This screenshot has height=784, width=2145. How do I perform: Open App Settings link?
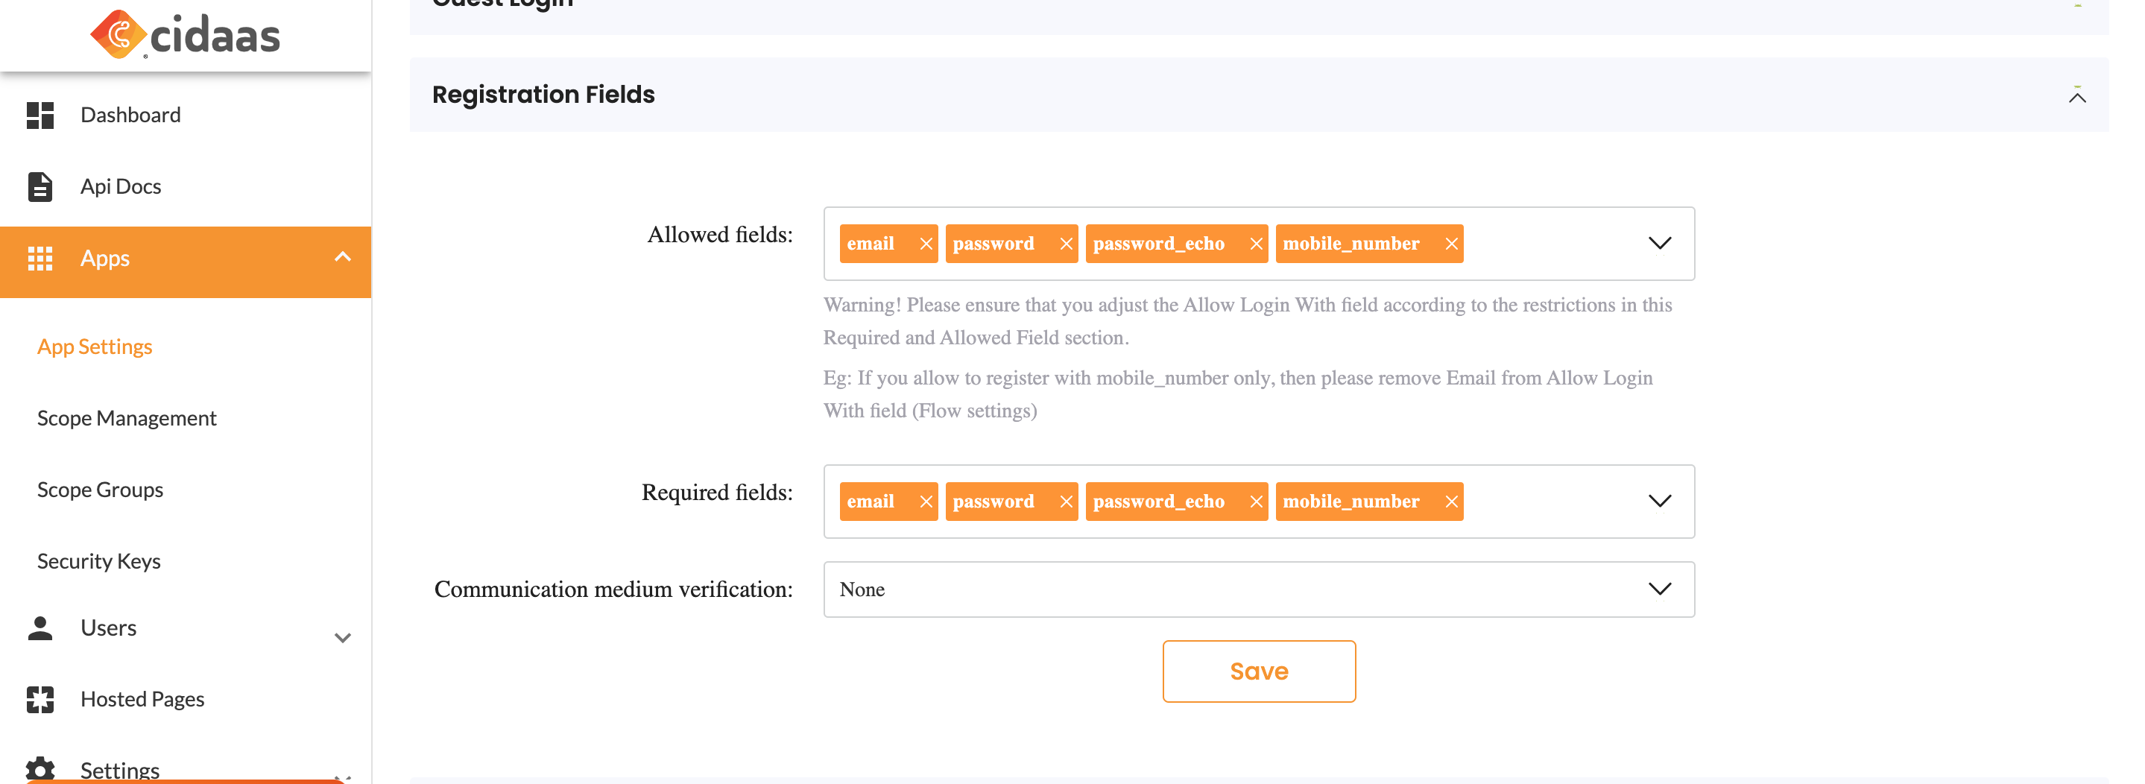coord(94,347)
